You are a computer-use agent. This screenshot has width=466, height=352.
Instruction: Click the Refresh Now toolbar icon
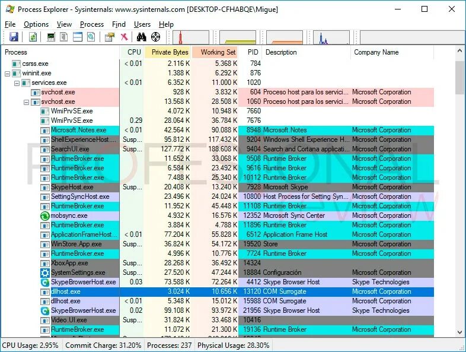click(x=33, y=37)
